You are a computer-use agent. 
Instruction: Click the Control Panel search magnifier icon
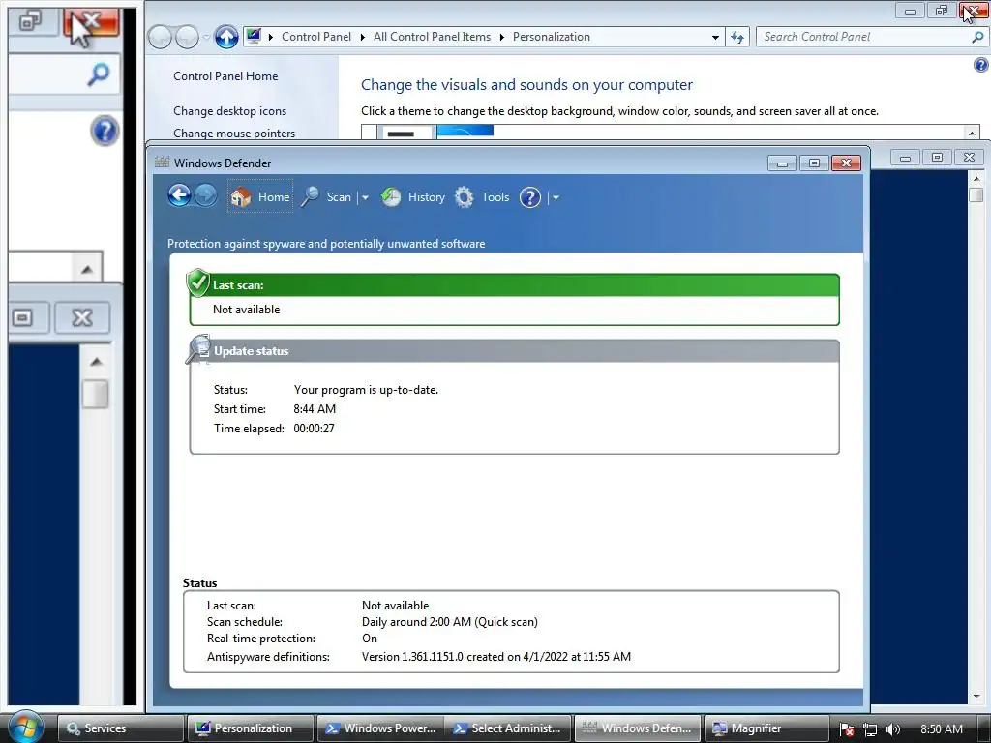coord(977,37)
